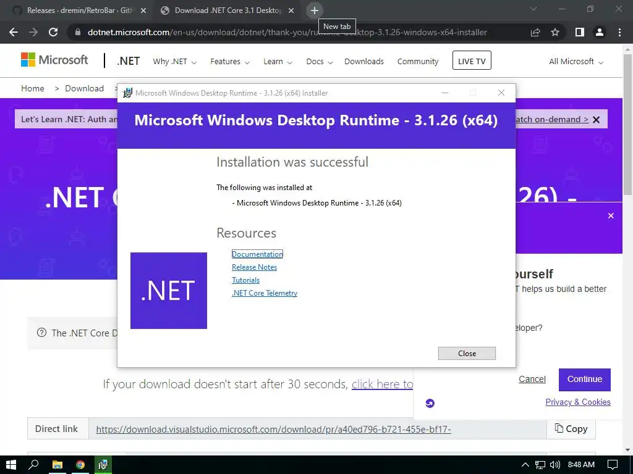633x474 pixels.
Task: Expand the Docs menu
Action: [x=320, y=62]
